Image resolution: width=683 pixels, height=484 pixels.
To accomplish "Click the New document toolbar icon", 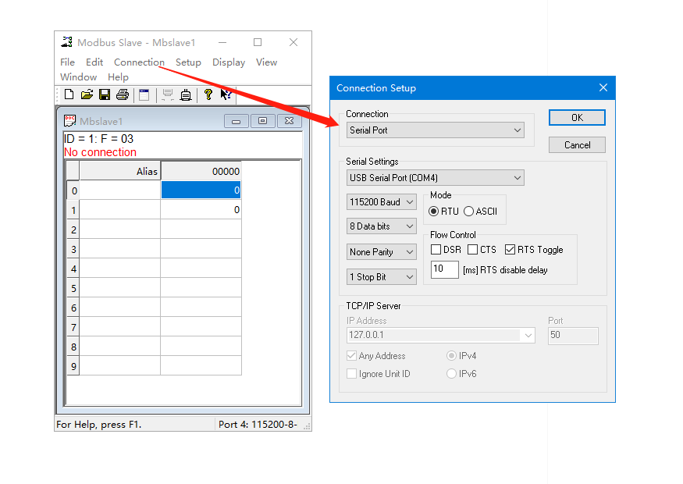I will pos(69,94).
